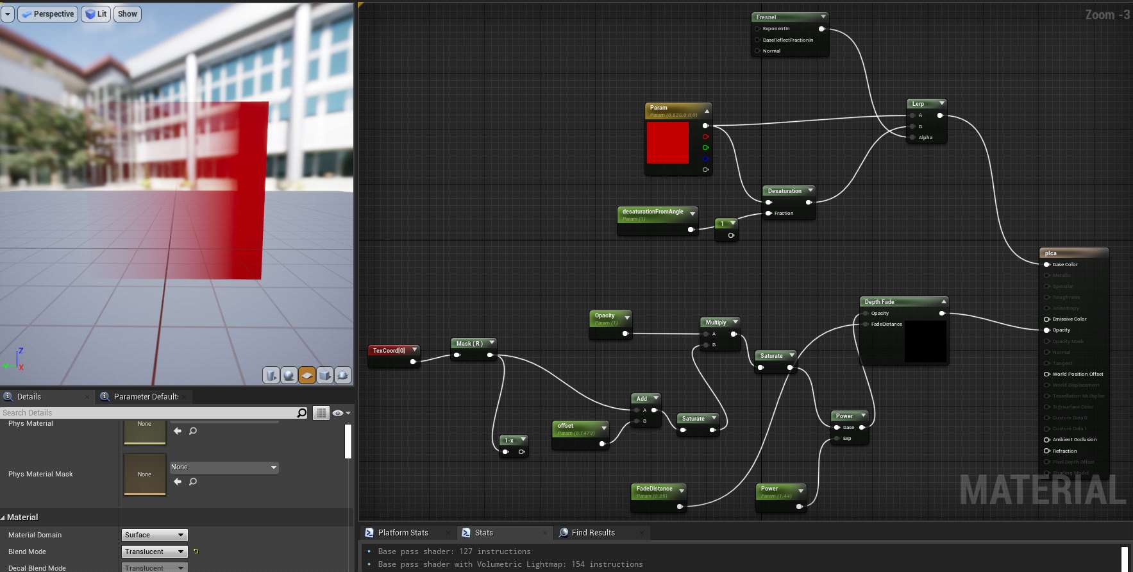Toggle the Details property matrix grid button
This screenshot has height=572, width=1133.
click(321, 413)
